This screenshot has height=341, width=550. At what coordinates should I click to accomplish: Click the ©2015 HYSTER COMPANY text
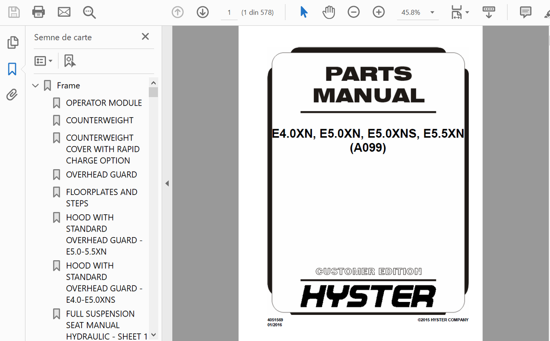(x=443, y=320)
